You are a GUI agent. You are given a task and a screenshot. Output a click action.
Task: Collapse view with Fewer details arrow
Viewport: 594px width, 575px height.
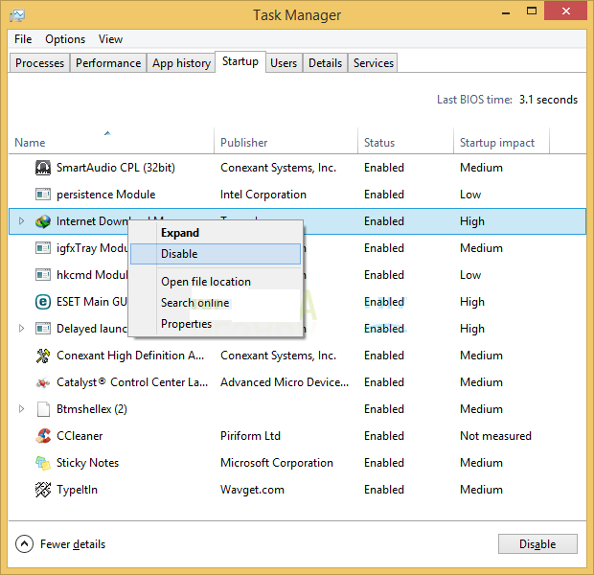pyautogui.click(x=24, y=544)
